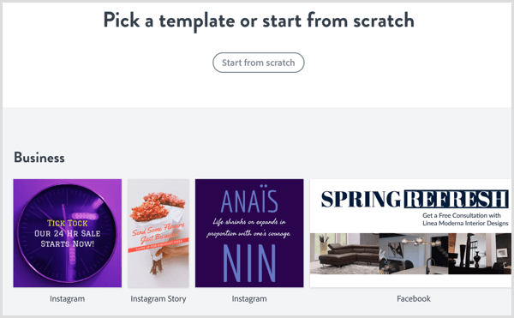The width and height of the screenshot is (514, 318).
Task: Click the Start from scratch button
Action: 259,63
